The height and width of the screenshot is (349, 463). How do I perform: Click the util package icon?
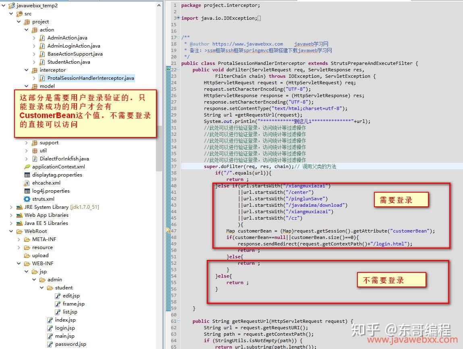[35, 151]
